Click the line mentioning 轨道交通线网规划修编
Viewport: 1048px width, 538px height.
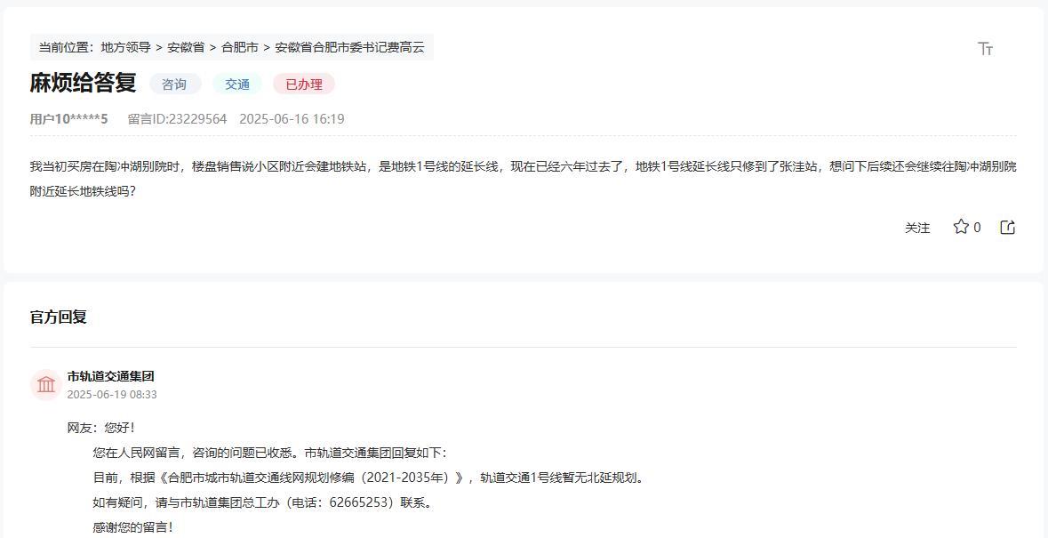369,478
